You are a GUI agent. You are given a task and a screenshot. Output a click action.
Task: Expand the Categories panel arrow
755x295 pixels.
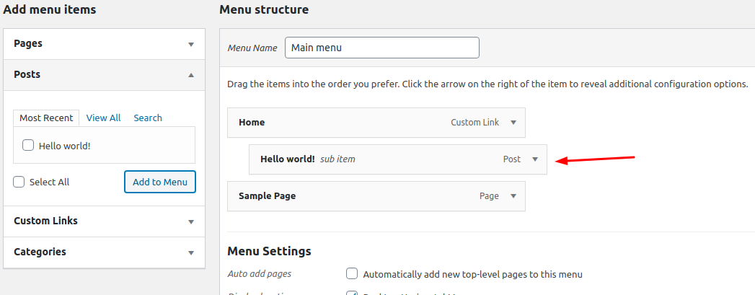coord(191,252)
